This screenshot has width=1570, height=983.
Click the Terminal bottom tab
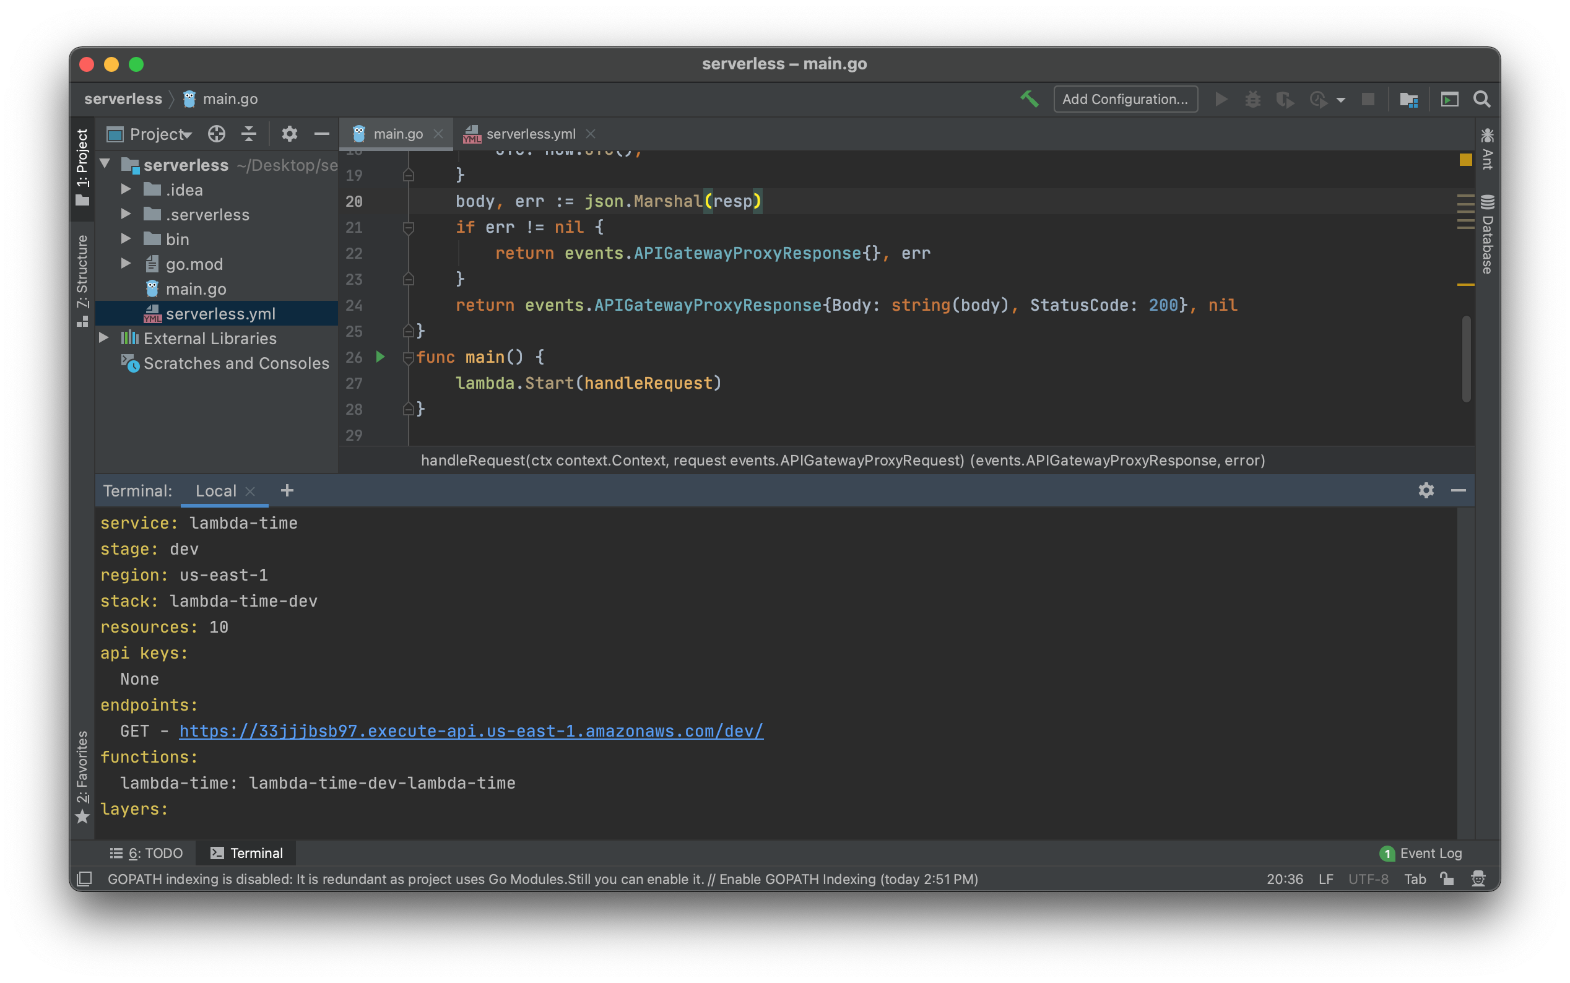click(x=247, y=853)
